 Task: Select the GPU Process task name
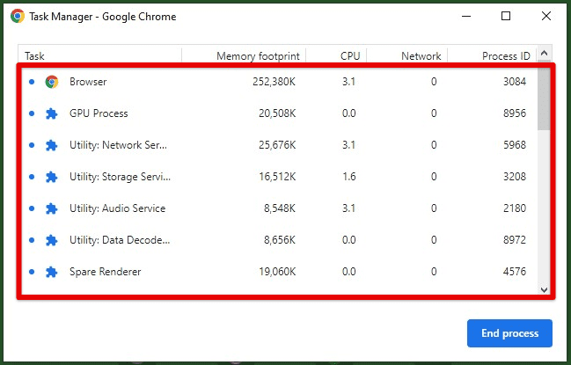click(x=99, y=113)
